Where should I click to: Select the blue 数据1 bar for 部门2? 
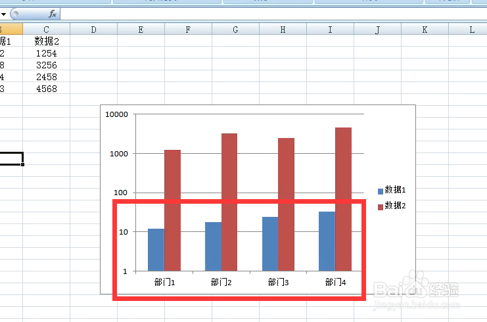coord(213,246)
